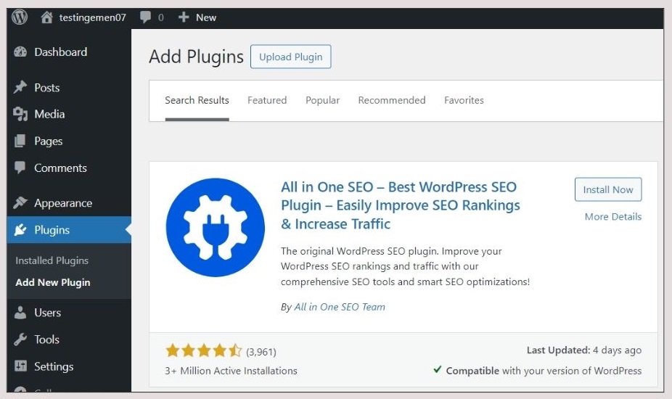The height and width of the screenshot is (399, 672).
Task: Click the plus icon next to New
Action: coord(184,17)
